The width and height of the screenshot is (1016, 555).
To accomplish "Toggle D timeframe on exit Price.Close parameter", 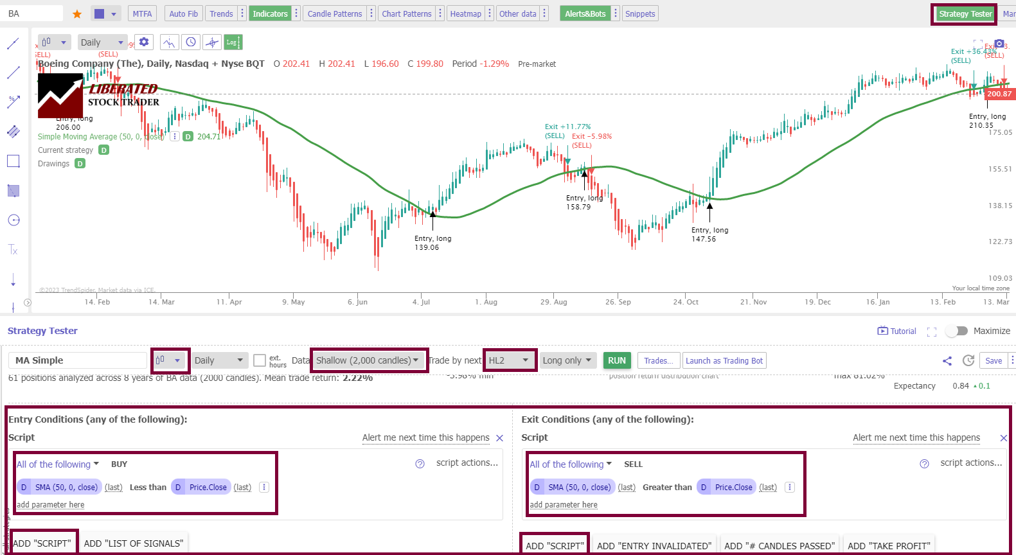I will 704,488.
